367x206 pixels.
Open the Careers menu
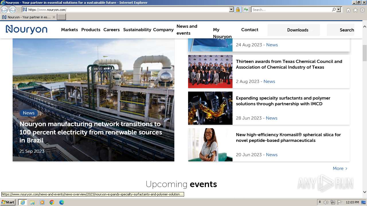[112, 30]
